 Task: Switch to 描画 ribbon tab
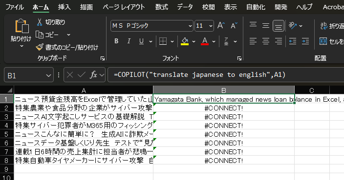tap(86, 7)
